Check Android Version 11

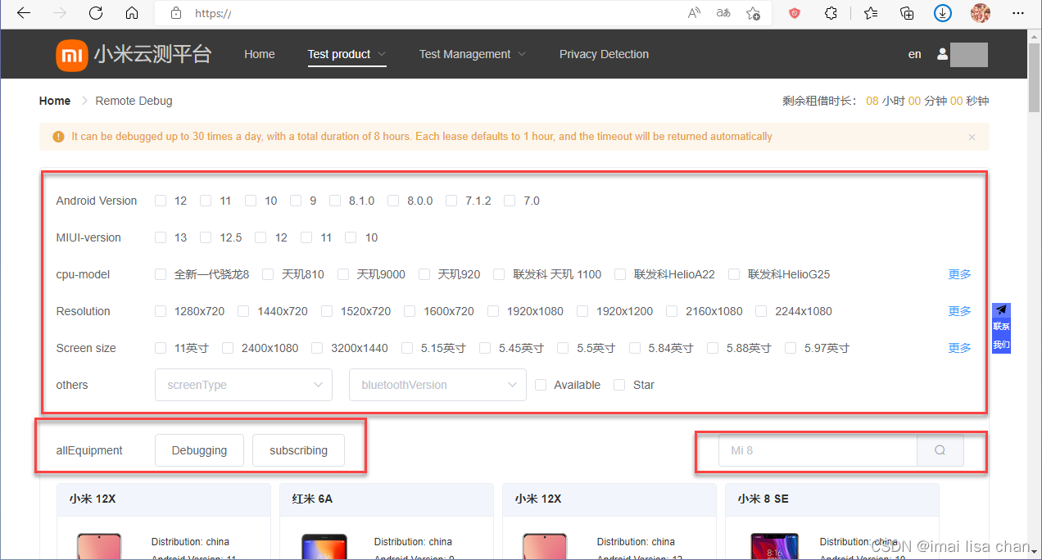point(206,201)
